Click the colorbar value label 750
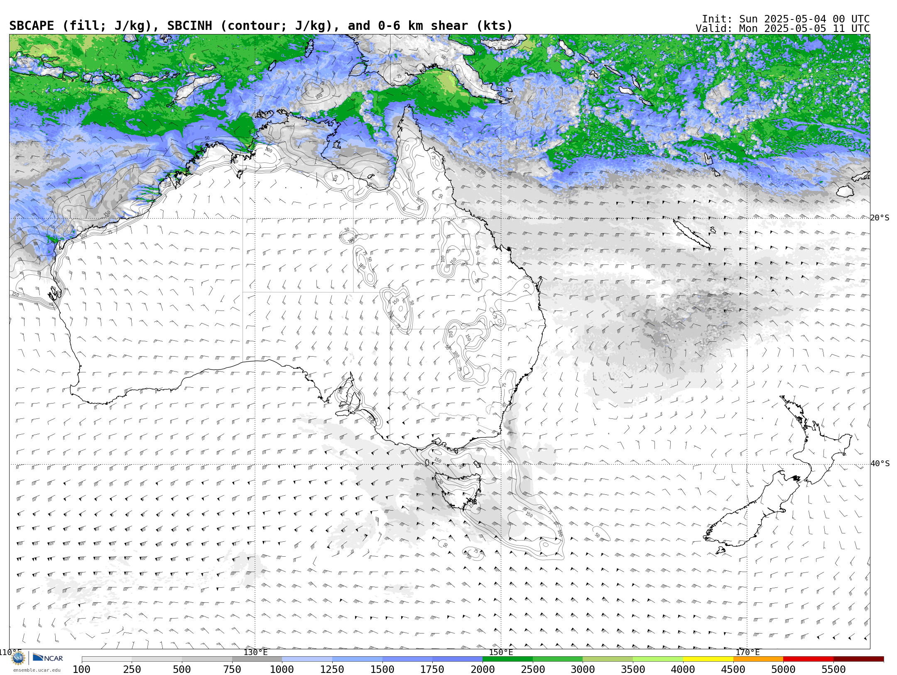The width and height of the screenshot is (897, 675). pyautogui.click(x=232, y=670)
